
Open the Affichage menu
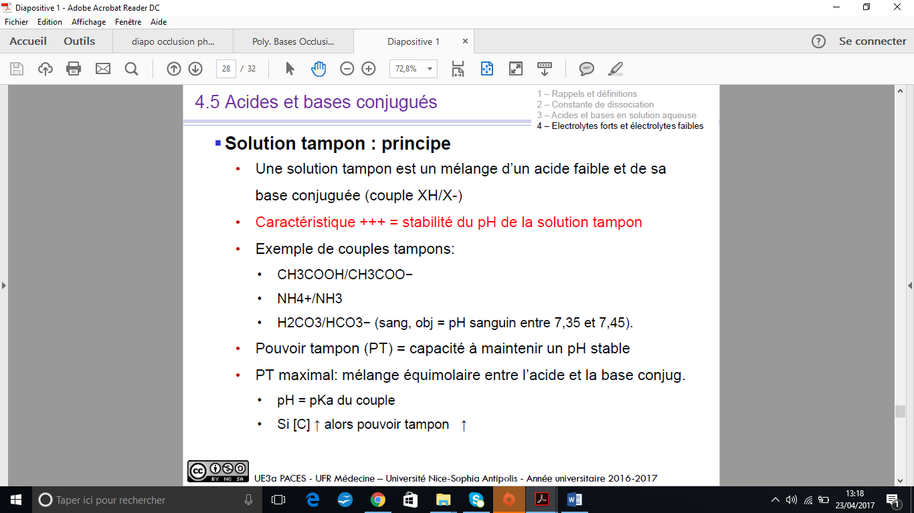88,22
